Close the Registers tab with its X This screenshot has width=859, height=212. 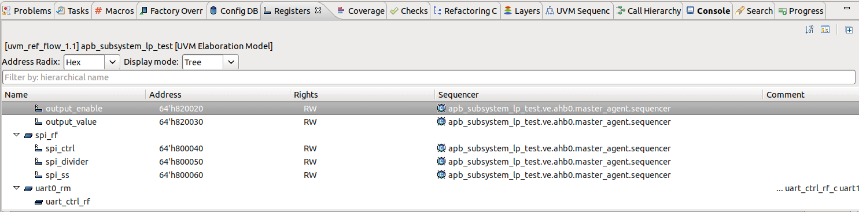(x=318, y=10)
